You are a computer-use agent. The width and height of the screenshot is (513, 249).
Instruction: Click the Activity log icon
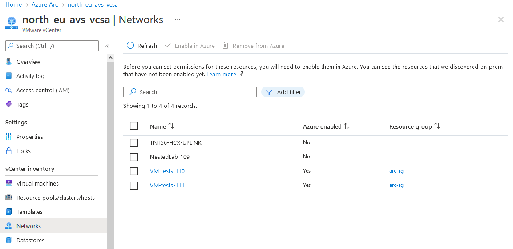click(x=9, y=76)
